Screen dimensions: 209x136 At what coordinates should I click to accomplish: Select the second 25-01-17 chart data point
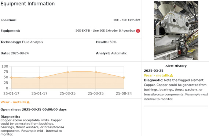40,78
